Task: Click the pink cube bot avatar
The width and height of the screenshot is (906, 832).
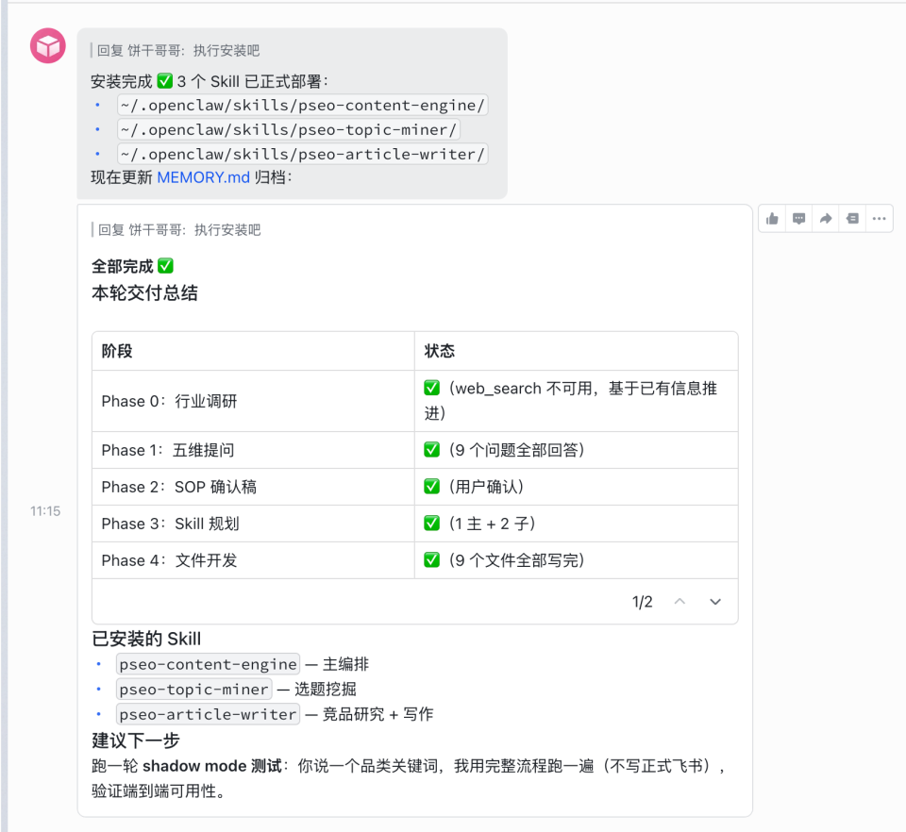Action: [48, 46]
